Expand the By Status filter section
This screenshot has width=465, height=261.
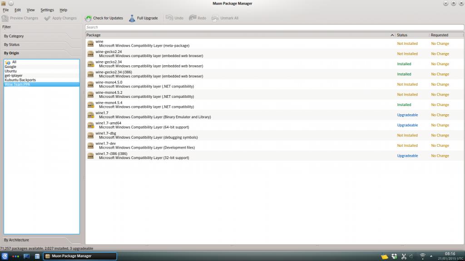click(41, 45)
